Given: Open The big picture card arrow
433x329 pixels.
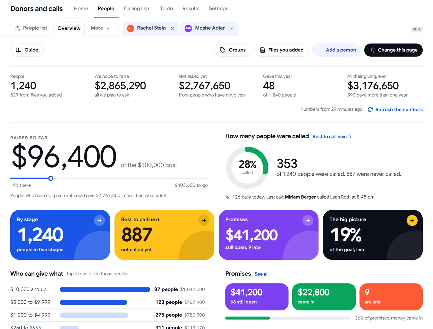Looking at the screenshot, I should pyautogui.click(x=412, y=221).
